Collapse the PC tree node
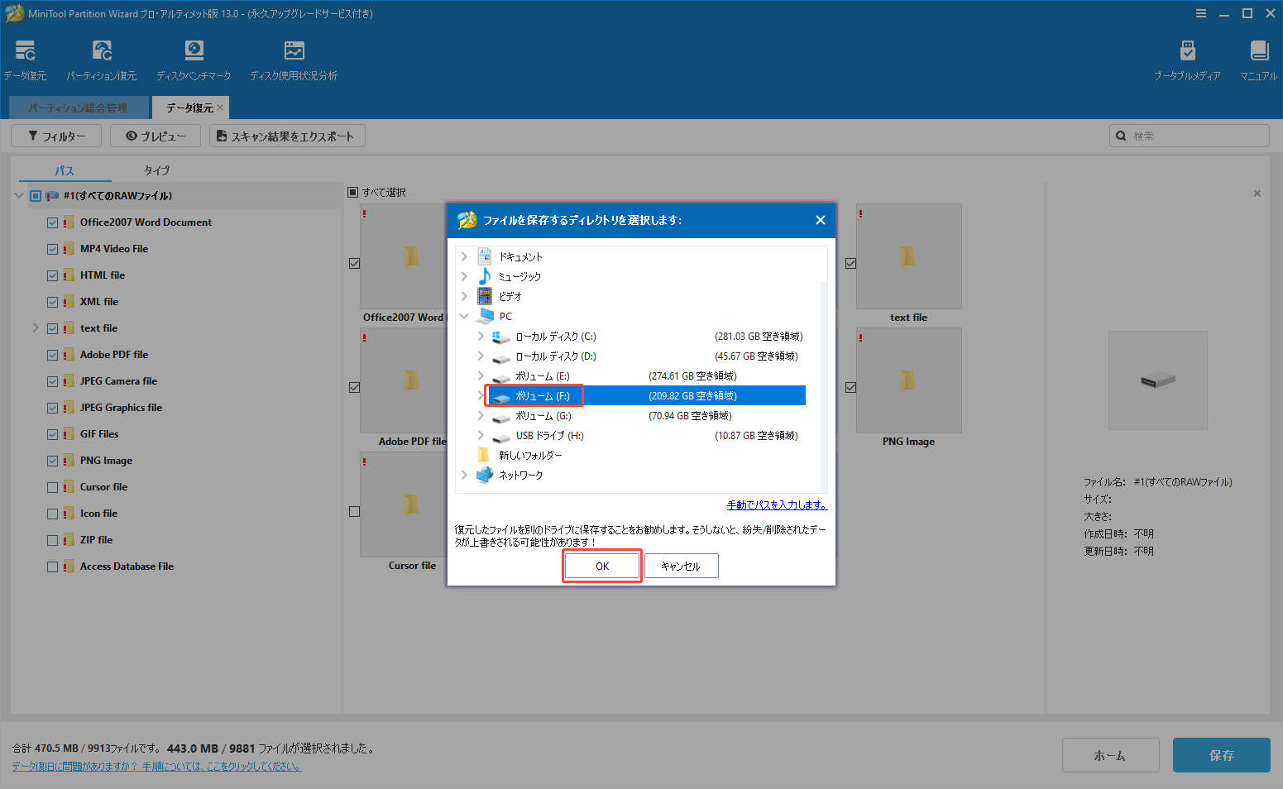The width and height of the screenshot is (1283, 789). coord(463,315)
